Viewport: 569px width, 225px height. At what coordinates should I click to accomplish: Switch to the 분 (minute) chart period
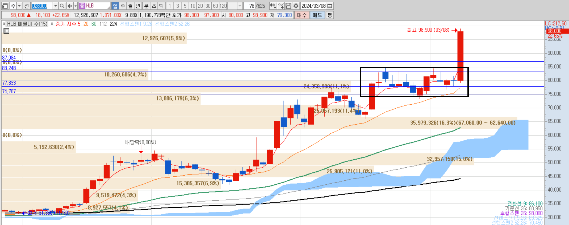pos(146,6)
